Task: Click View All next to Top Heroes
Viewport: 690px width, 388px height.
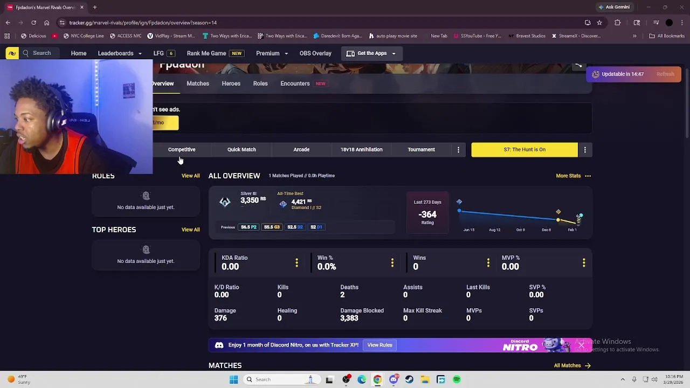Action: point(190,230)
